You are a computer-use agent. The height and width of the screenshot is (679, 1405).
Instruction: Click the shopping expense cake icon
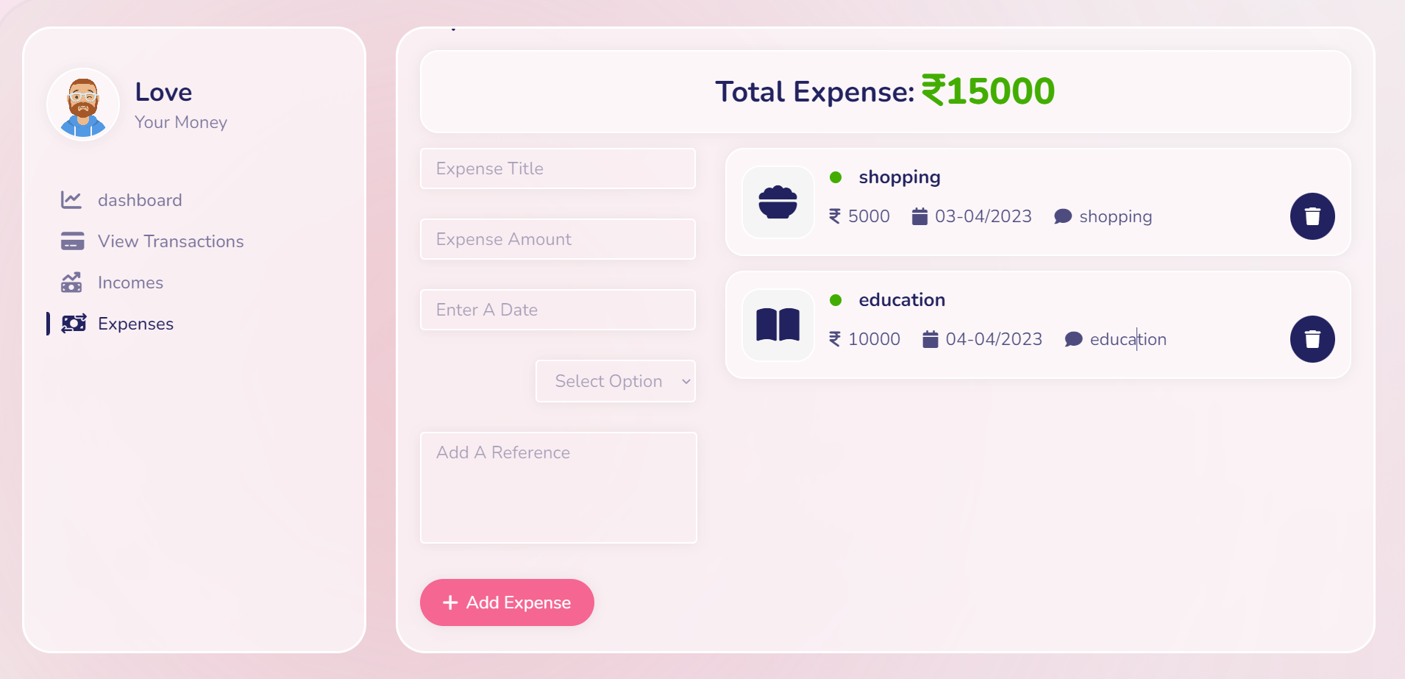tap(778, 202)
